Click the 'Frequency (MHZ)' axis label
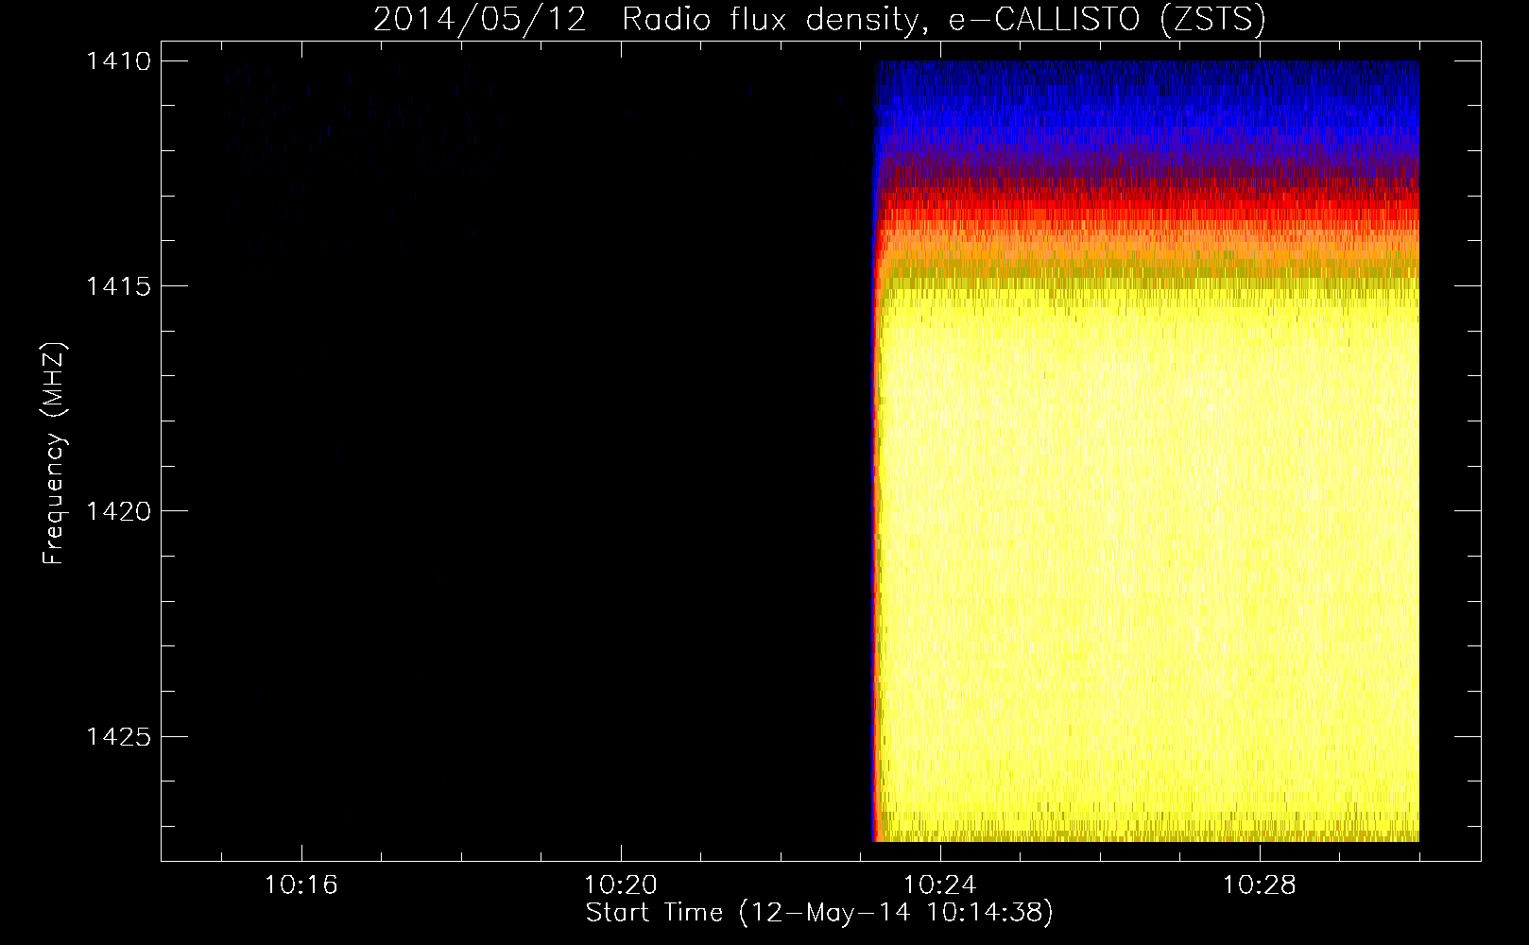The width and height of the screenshot is (1529, 945). click(x=55, y=454)
